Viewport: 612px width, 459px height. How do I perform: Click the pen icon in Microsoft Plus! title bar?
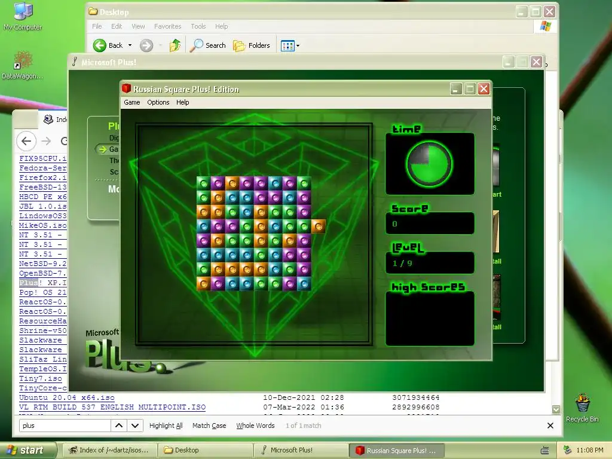75,62
